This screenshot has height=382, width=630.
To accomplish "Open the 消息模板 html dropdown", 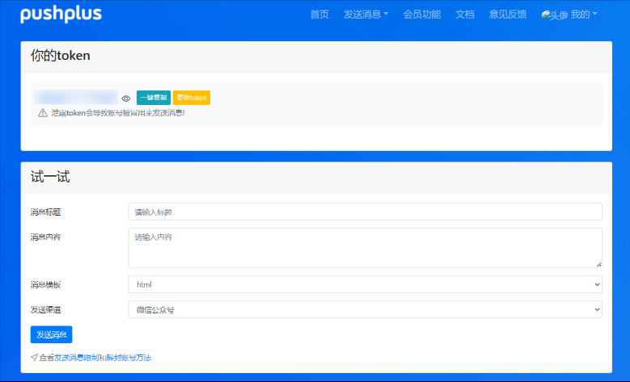I will [365, 284].
